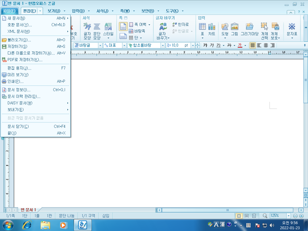Open the 125% zoom level dropdown

point(288,216)
